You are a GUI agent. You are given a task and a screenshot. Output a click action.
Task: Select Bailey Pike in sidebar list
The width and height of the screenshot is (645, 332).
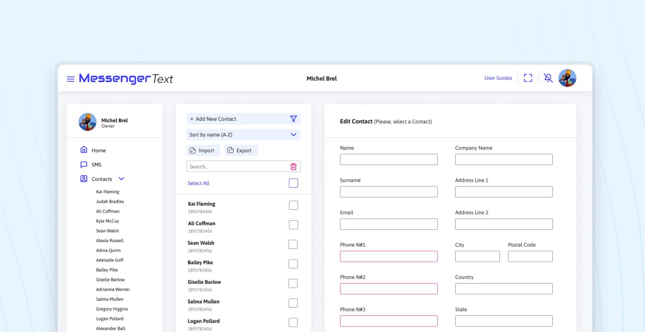pyautogui.click(x=107, y=270)
